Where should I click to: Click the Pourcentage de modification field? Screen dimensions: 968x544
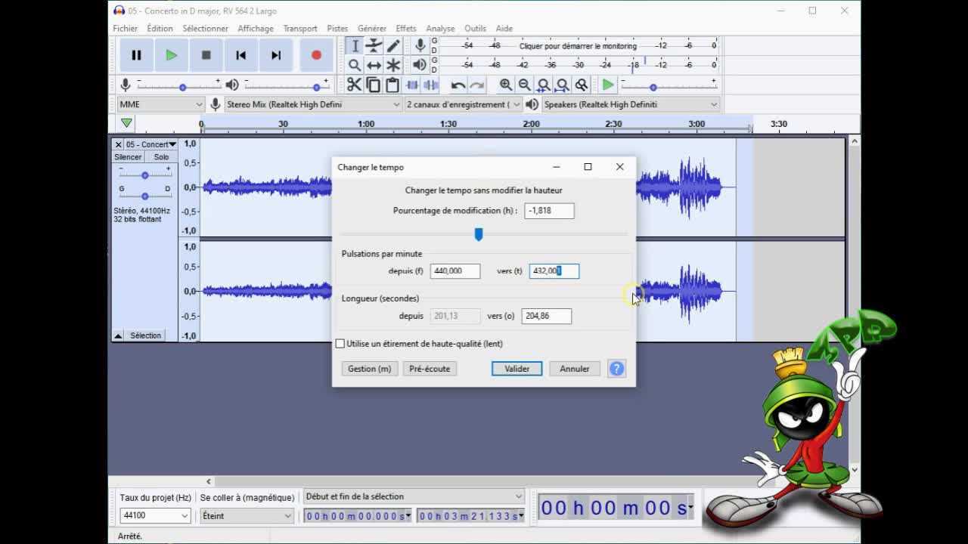549,211
